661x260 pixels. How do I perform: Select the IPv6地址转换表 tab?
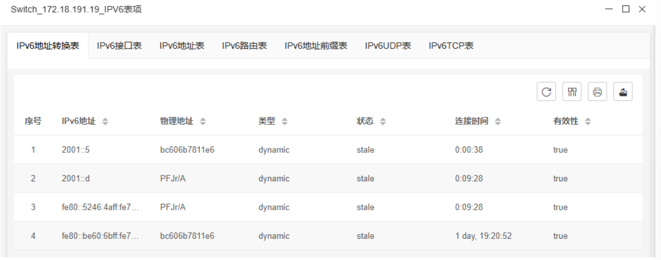[48, 46]
